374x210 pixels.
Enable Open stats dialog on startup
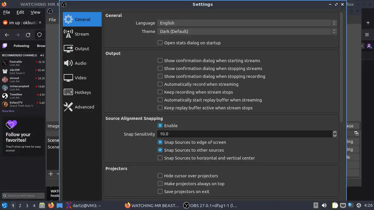pyautogui.click(x=160, y=43)
